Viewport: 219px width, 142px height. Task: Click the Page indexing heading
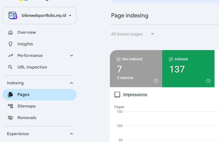[x=130, y=16]
